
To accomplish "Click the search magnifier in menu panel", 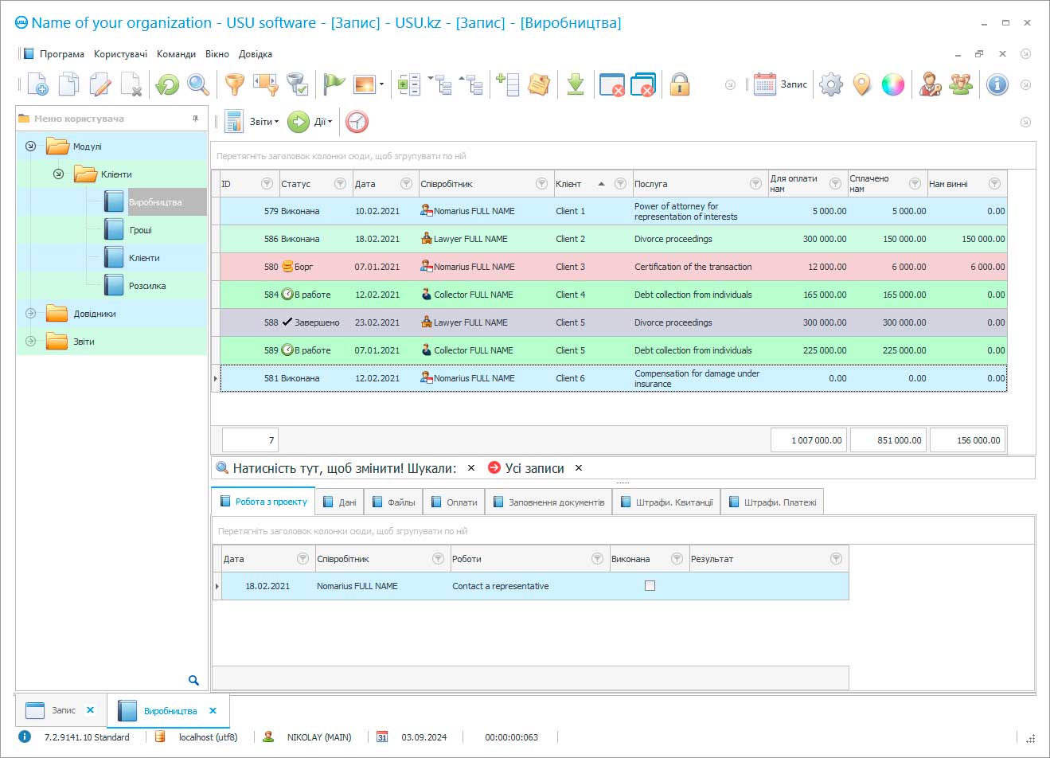I will [193, 680].
